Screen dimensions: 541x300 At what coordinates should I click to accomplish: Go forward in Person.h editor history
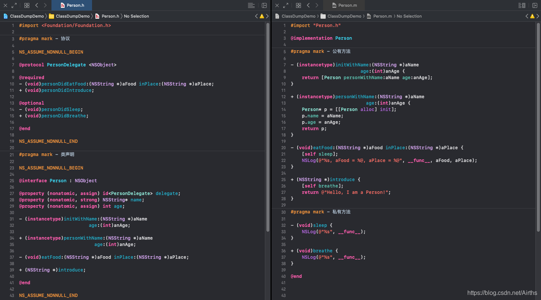pyautogui.click(x=45, y=5)
